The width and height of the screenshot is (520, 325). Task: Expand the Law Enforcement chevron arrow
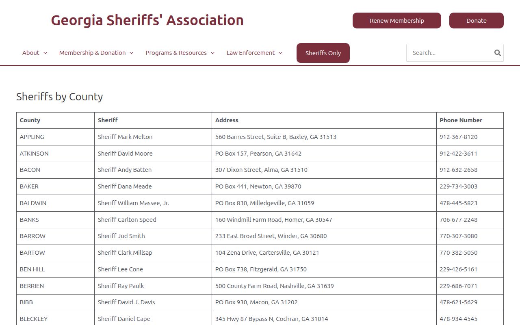click(x=280, y=53)
